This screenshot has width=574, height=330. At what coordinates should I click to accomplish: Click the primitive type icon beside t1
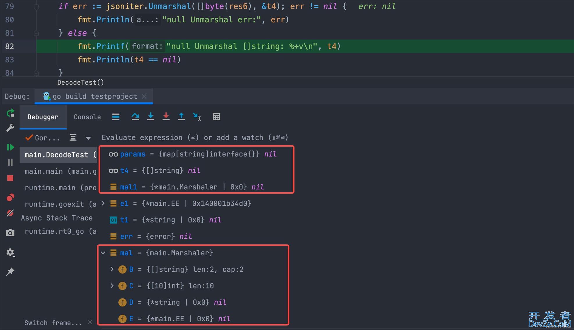click(113, 220)
